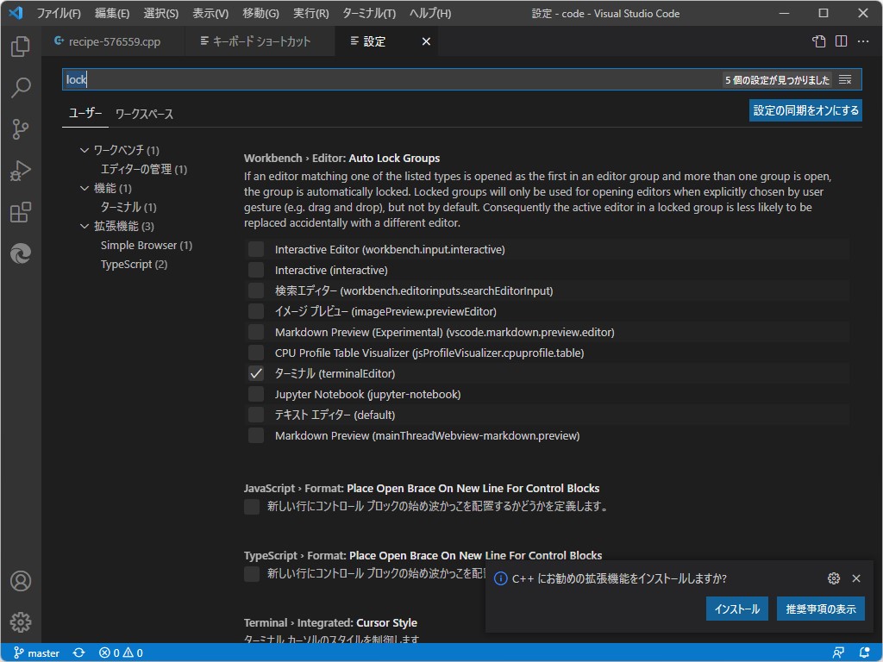Image resolution: width=883 pixels, height=662 pixels.
Task: Open the Search view in activity bar
Action: 21,87
